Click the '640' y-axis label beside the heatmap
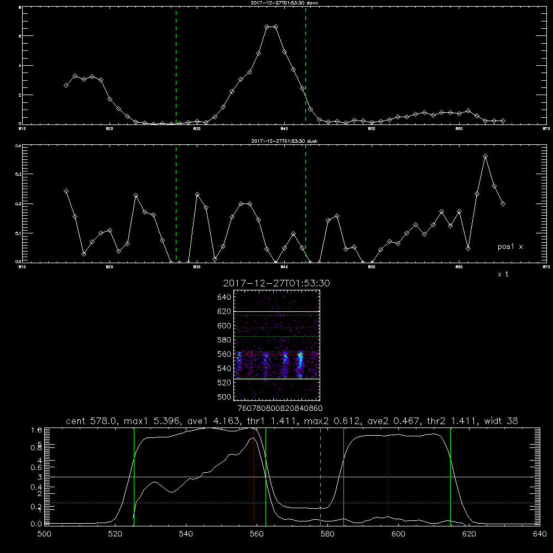This screenshot has height=553, width=553. pyautogui.click(x=225, y=298)
